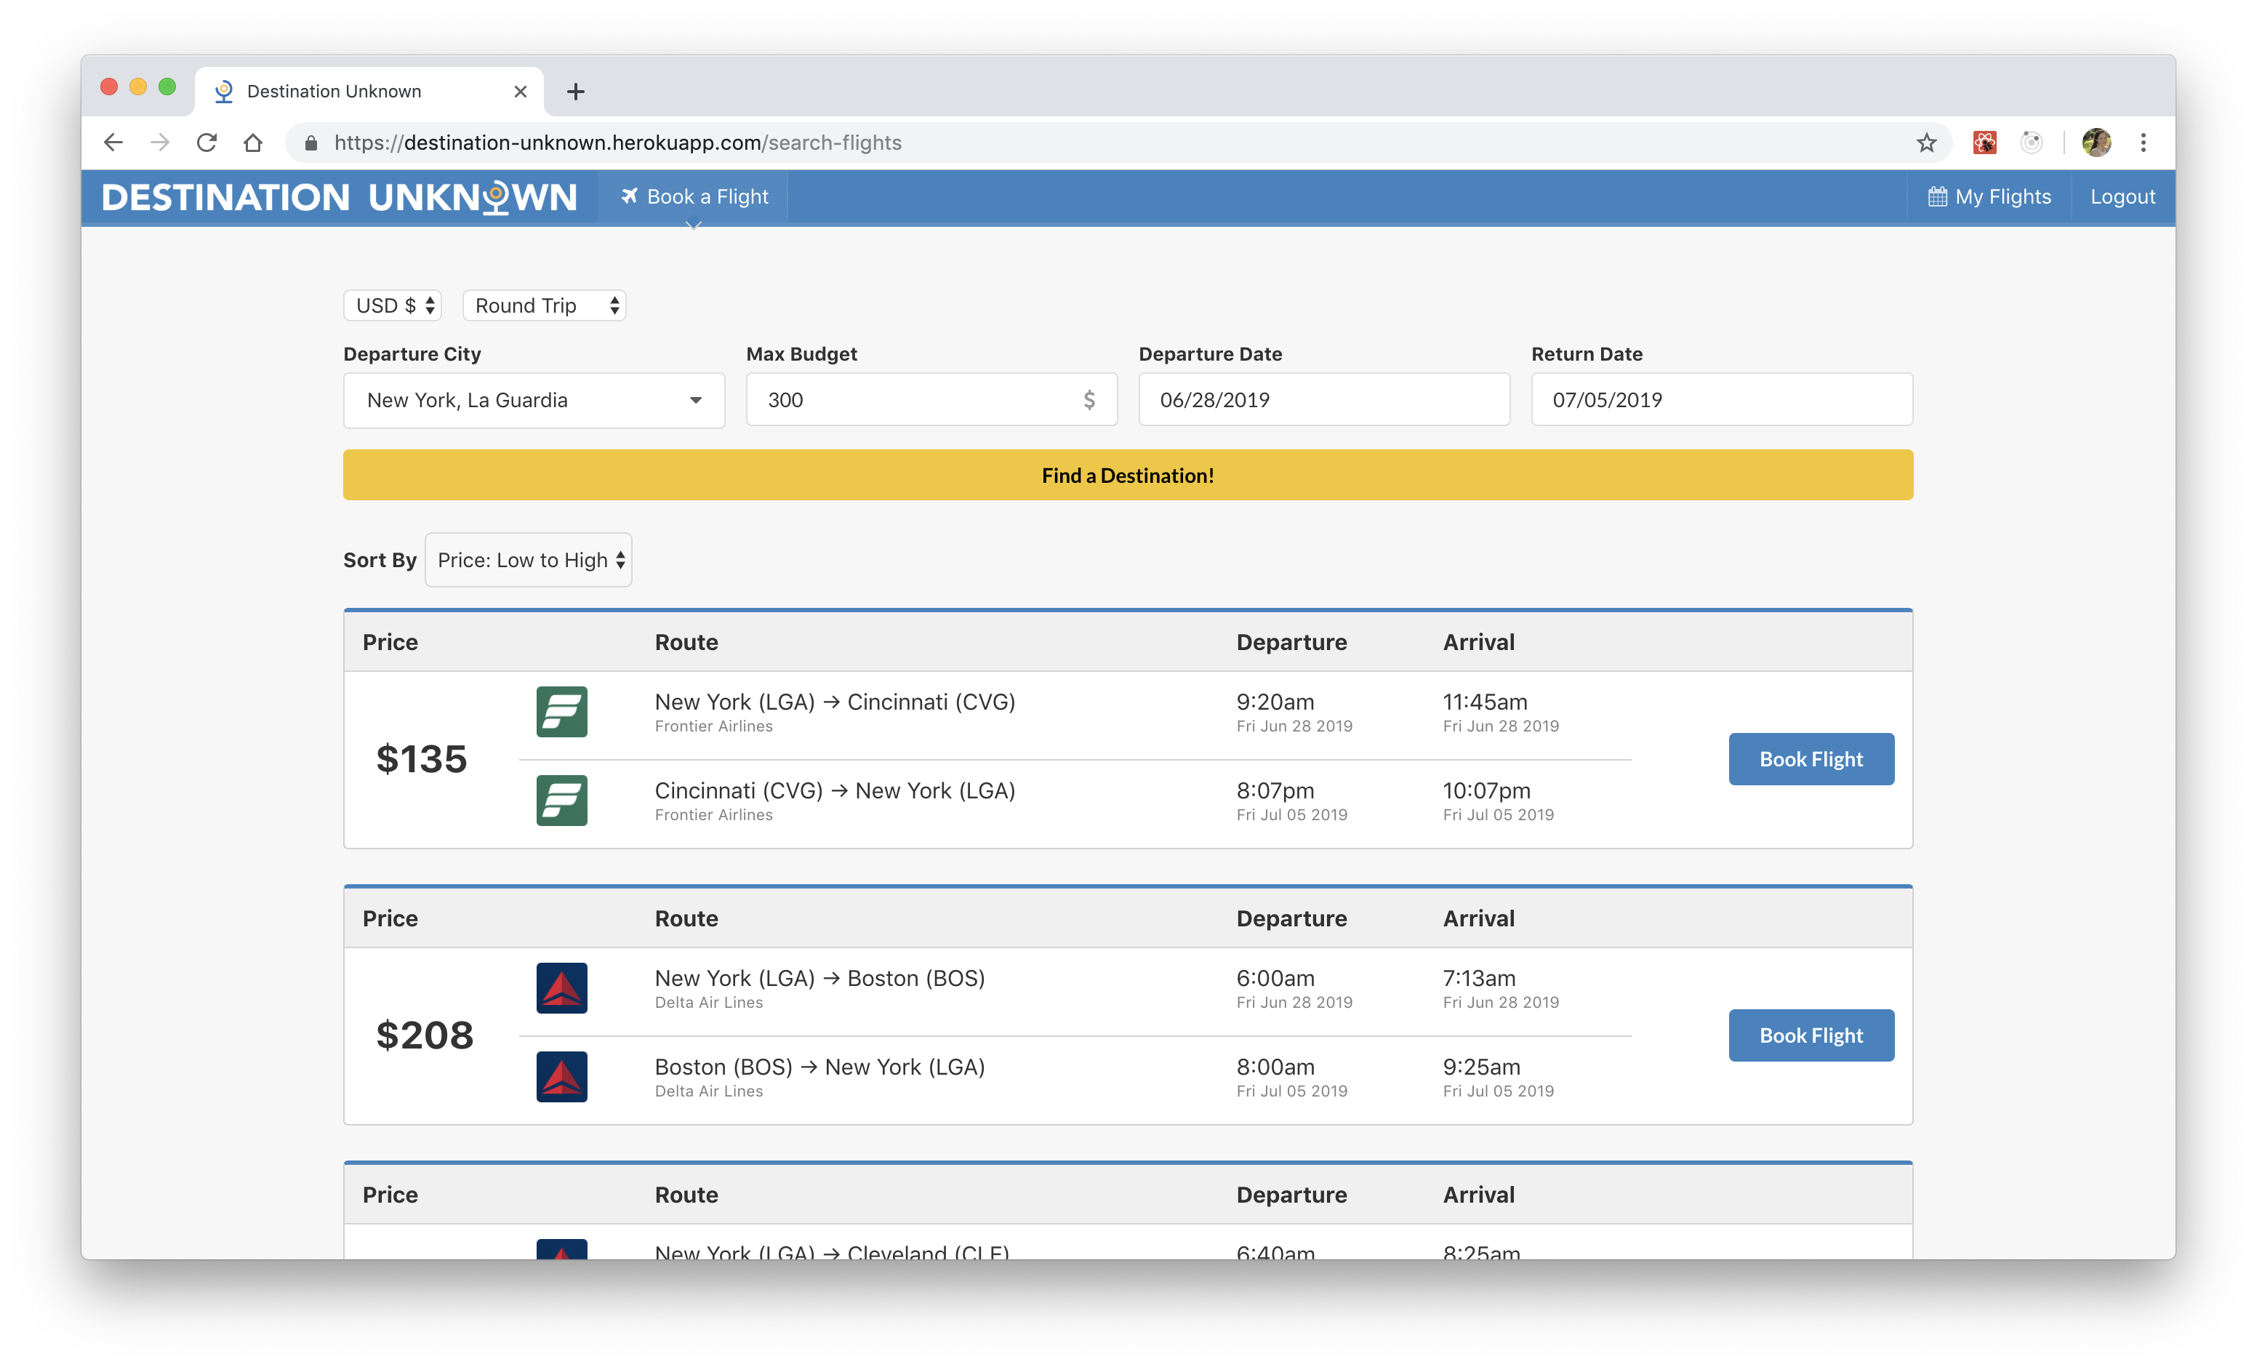Click the Destination Unknown logo
The height and width of the screenshot is (1367, 2257).
pyautogui.click(x=340, y=197)
